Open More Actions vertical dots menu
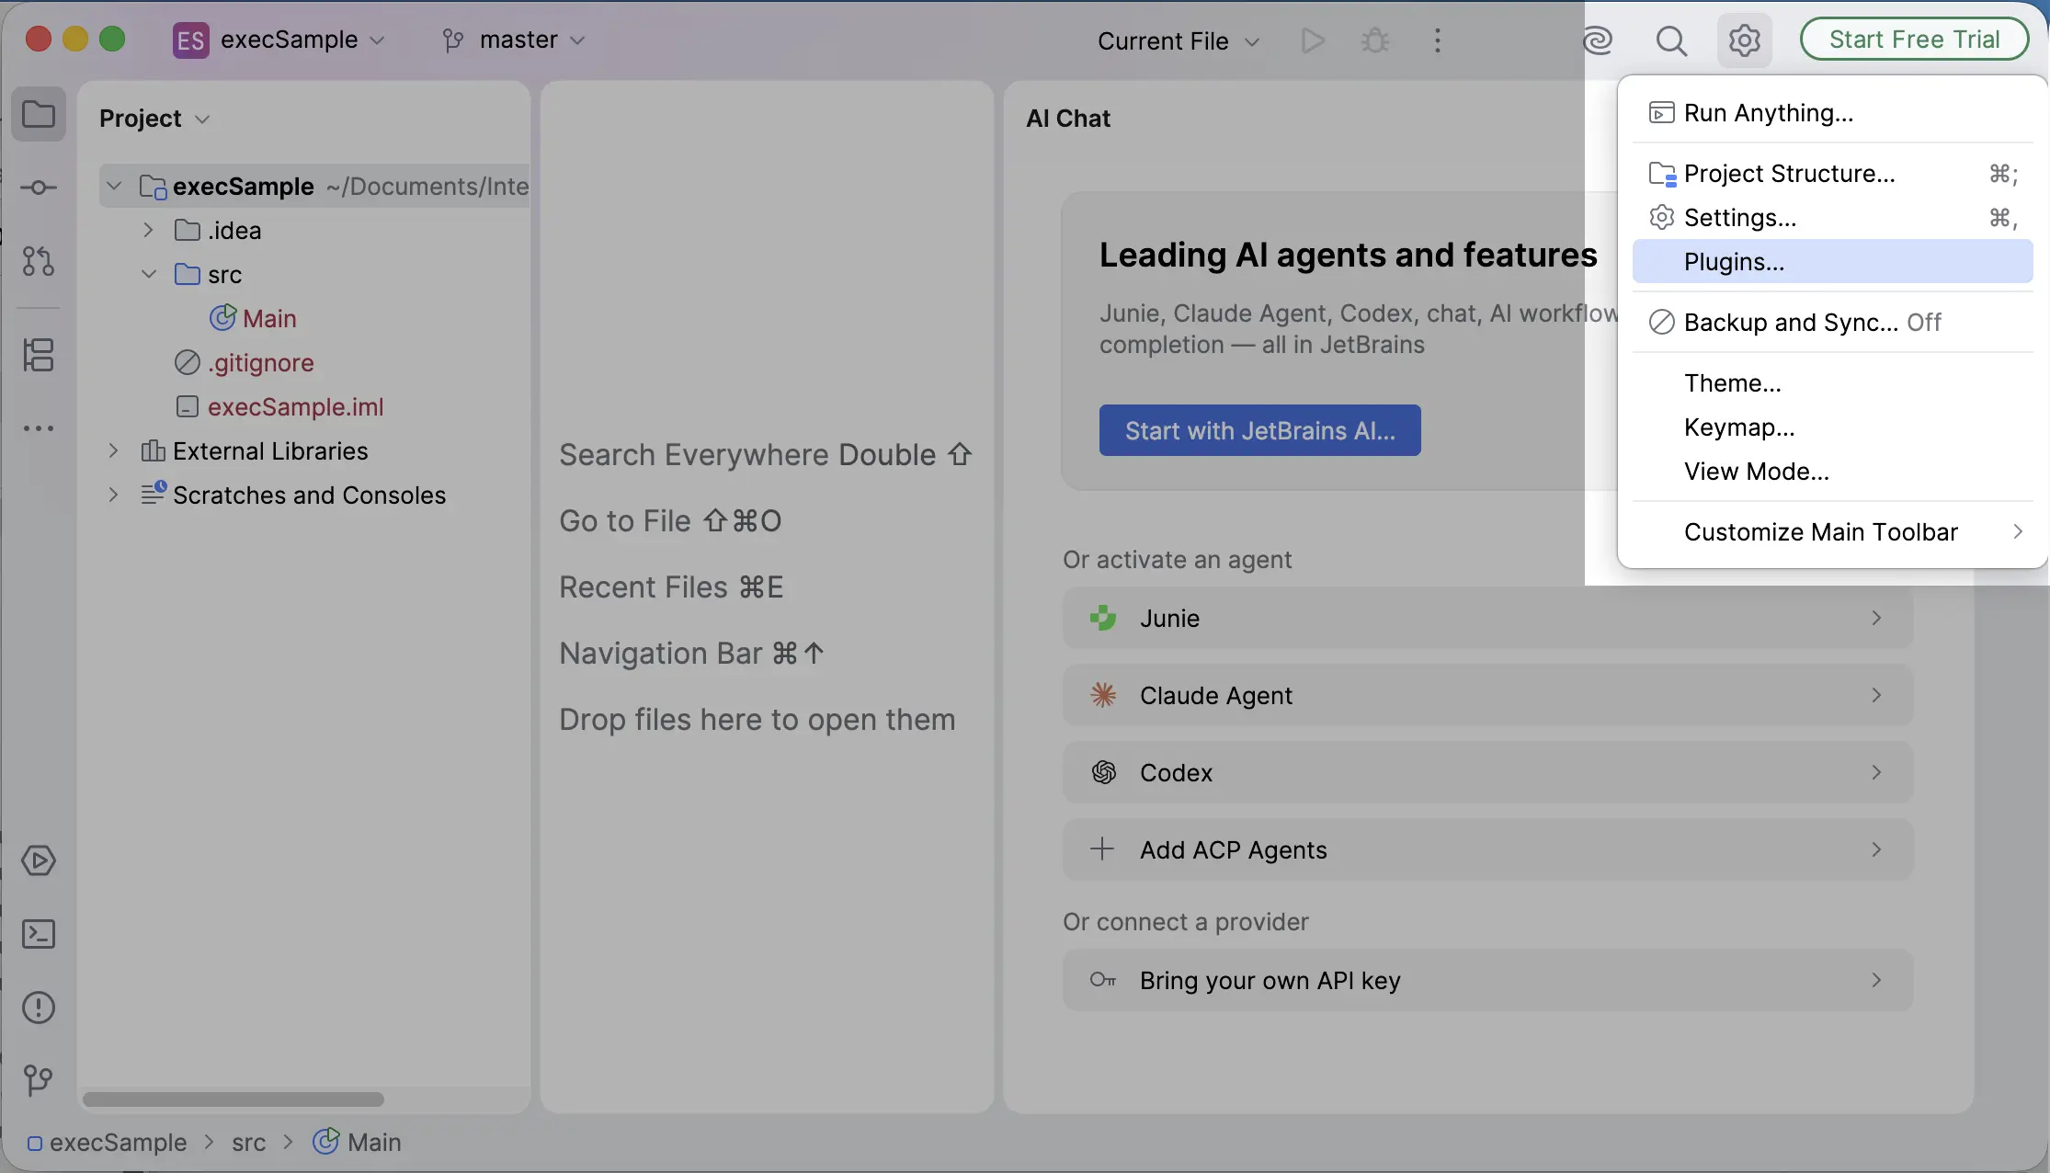 point(1438,40)
